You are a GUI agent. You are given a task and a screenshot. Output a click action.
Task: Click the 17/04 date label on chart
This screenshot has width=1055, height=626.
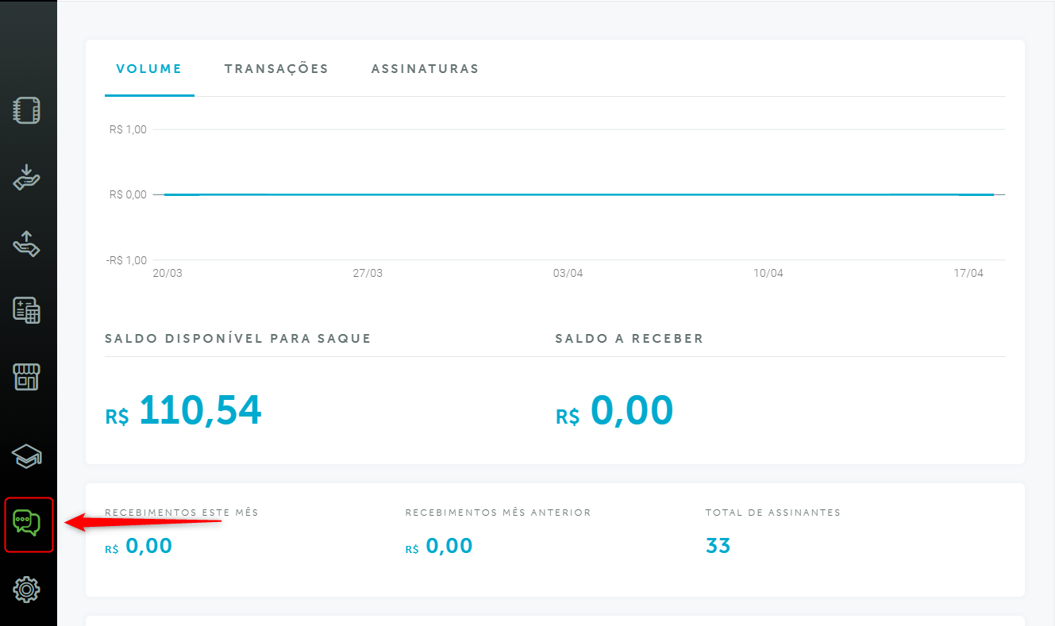coord(968,273)
